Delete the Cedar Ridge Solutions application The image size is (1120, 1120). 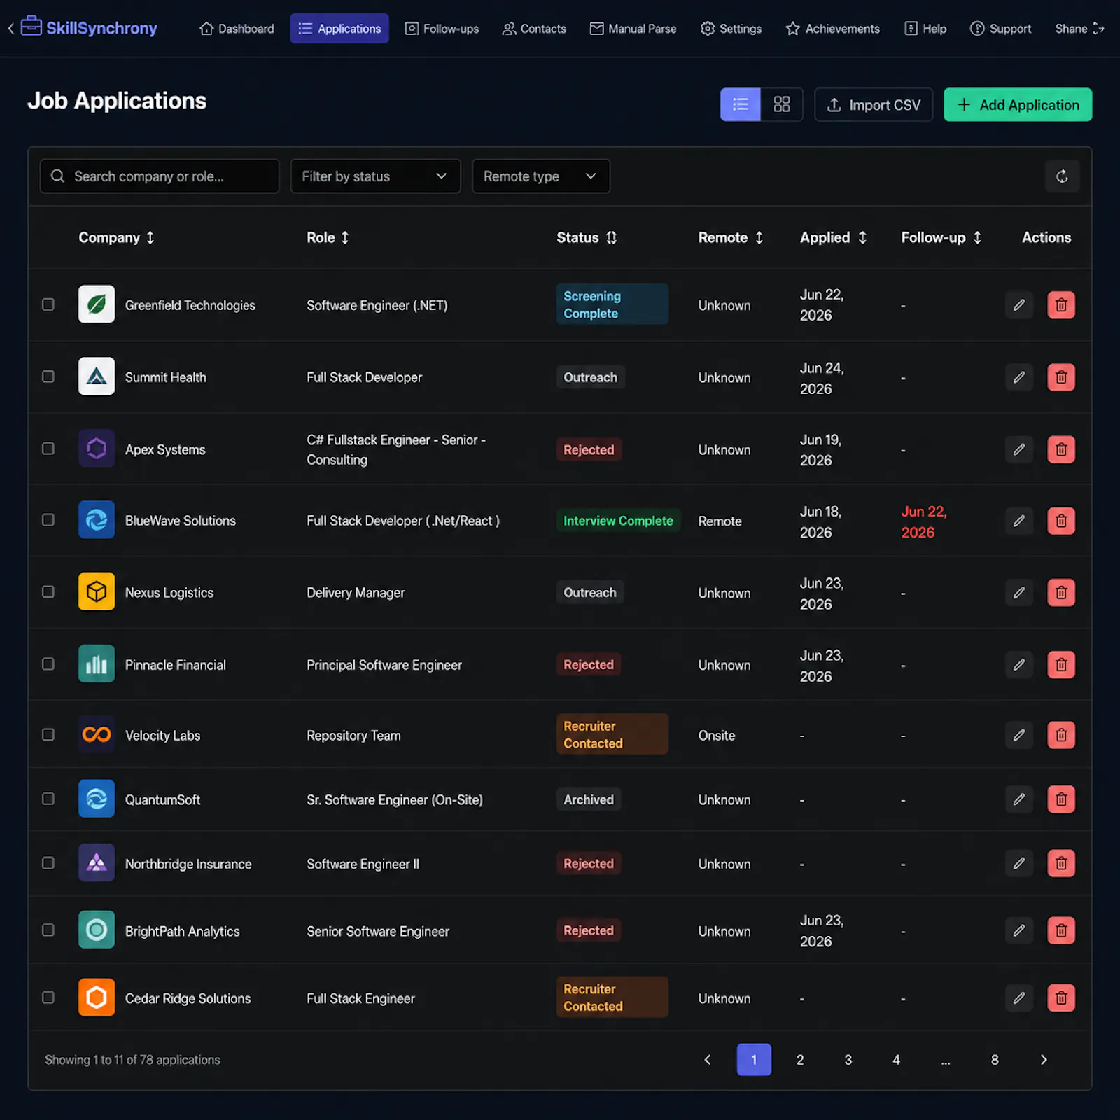1061,998
